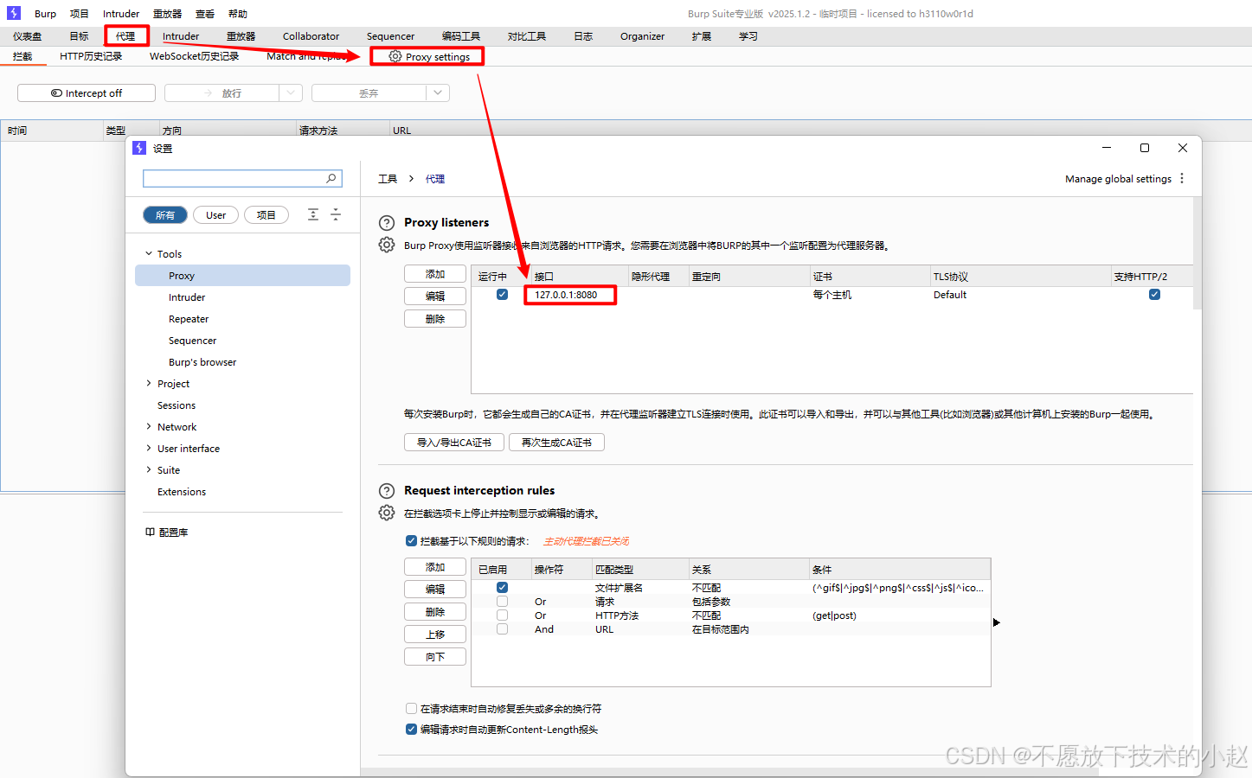Toggle HTTP/2 support for the listener
Screen dimensions: 1252x778
pyautogui.click(x=1154, y=295)
